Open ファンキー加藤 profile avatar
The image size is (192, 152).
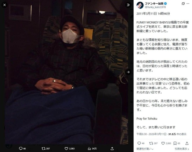click(x=140, y=5)
